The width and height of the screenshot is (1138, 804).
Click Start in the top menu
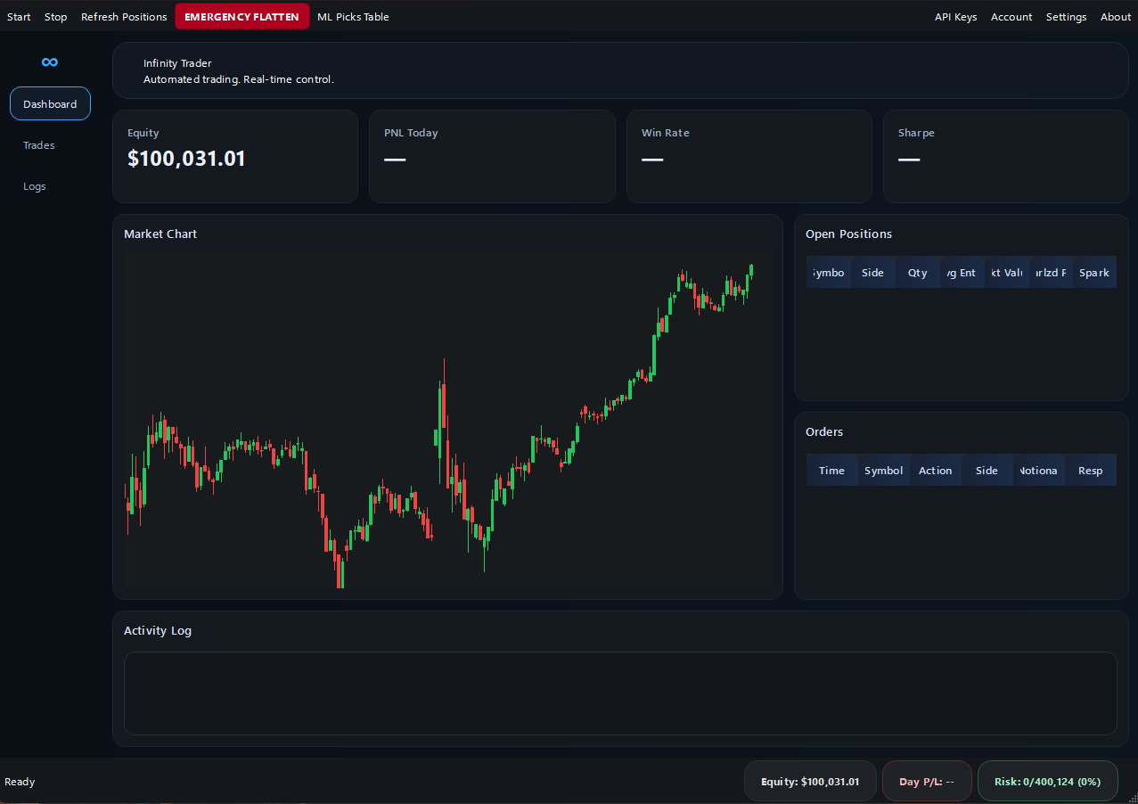point(19,17)
